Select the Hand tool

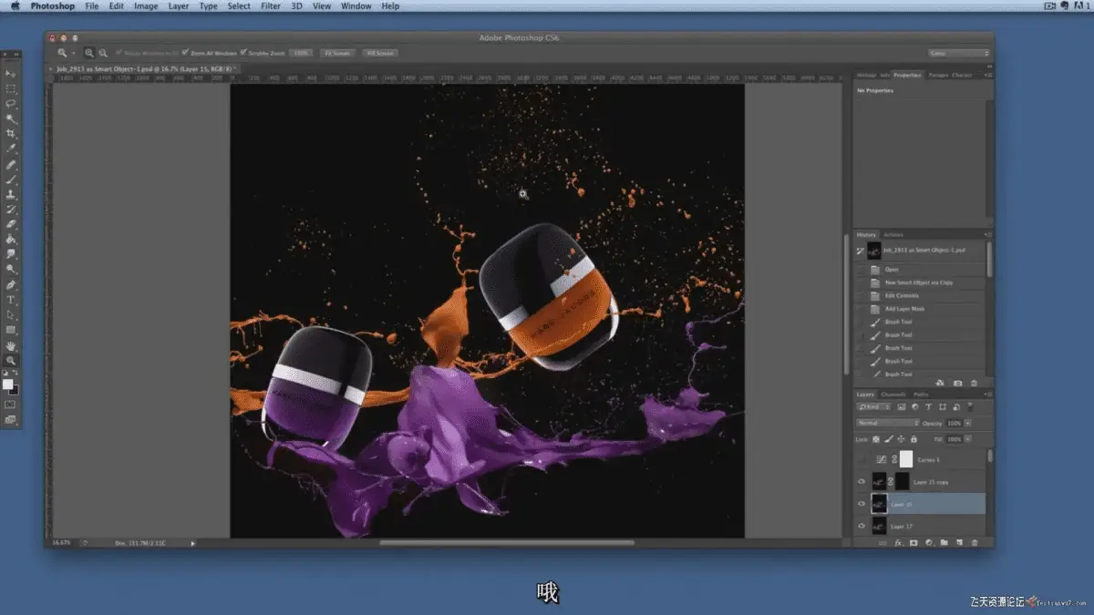coord(11,346)
